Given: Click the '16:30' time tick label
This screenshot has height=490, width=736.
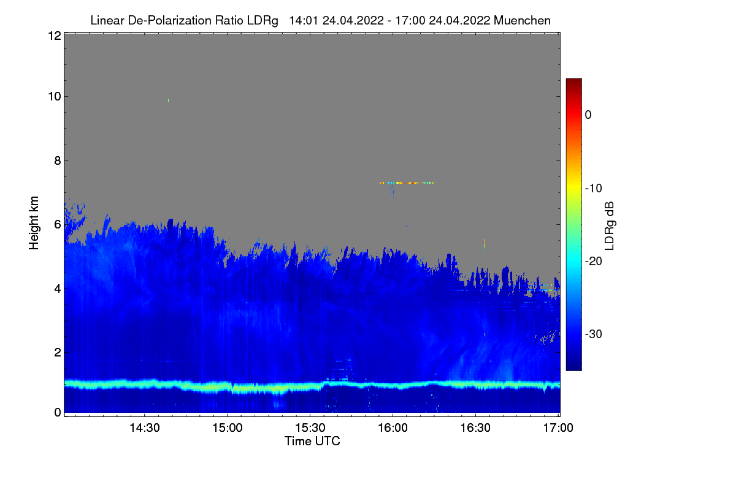Looking at the screenshot, I should (475, 428).
